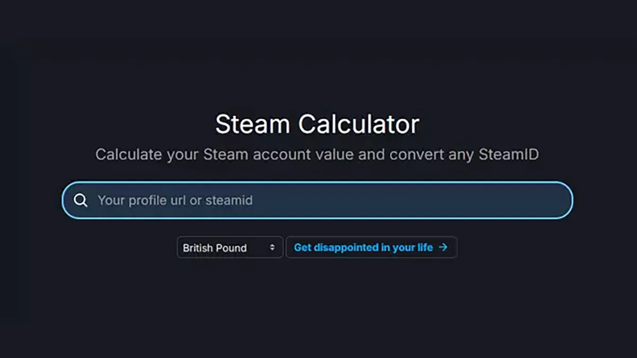Select the British Pound label text
Image resolution: width=637 pixels, height=358 pixels.
[x=214, y=247]
